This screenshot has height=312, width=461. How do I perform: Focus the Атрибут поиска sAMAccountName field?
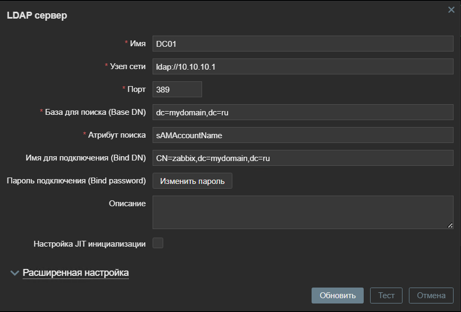pyautogui.click(x=302, y=135)
